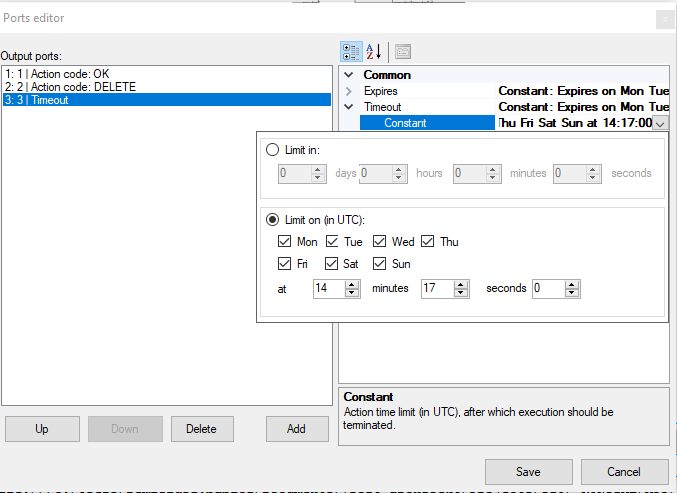
Task: Uncheck the Fri checkbox
Action: point(284,263)
